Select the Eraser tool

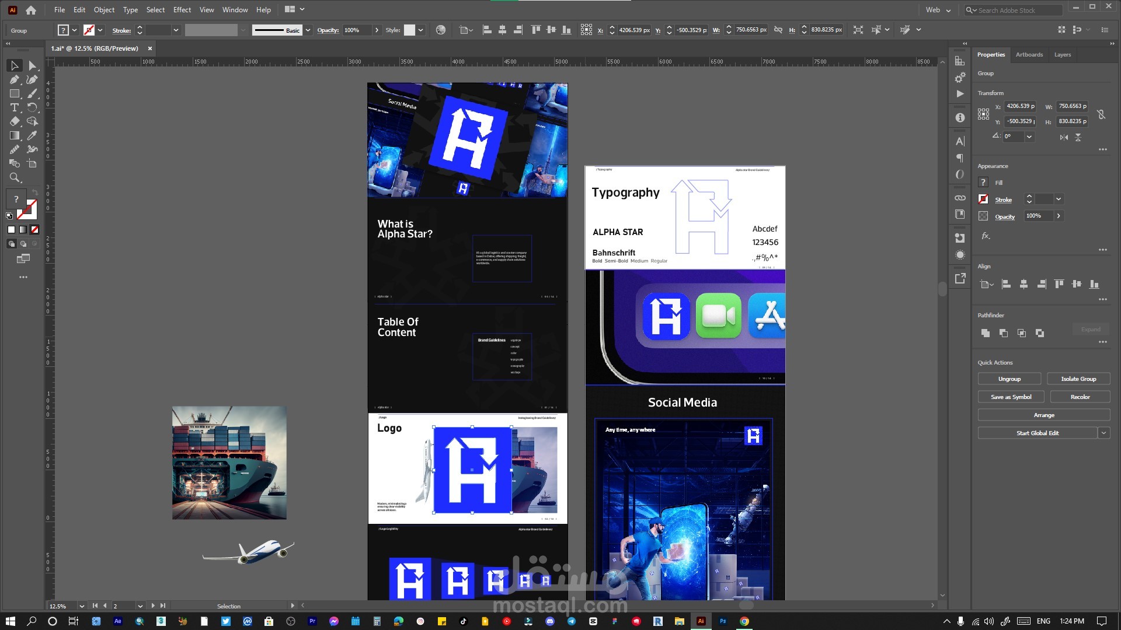pyautogui.click(x=15, y=122)
